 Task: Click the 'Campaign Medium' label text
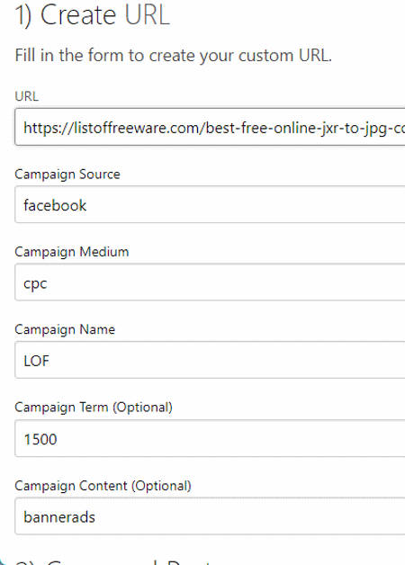click(72, 252)
